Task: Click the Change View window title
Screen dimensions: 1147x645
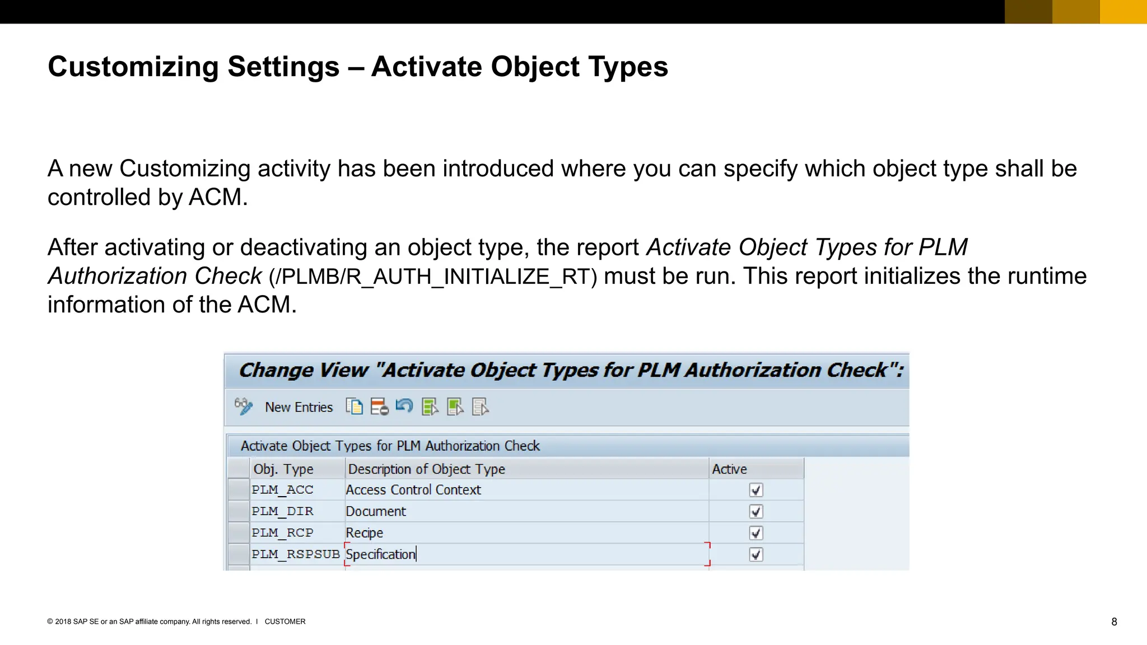Action: [x=571, y=370]
